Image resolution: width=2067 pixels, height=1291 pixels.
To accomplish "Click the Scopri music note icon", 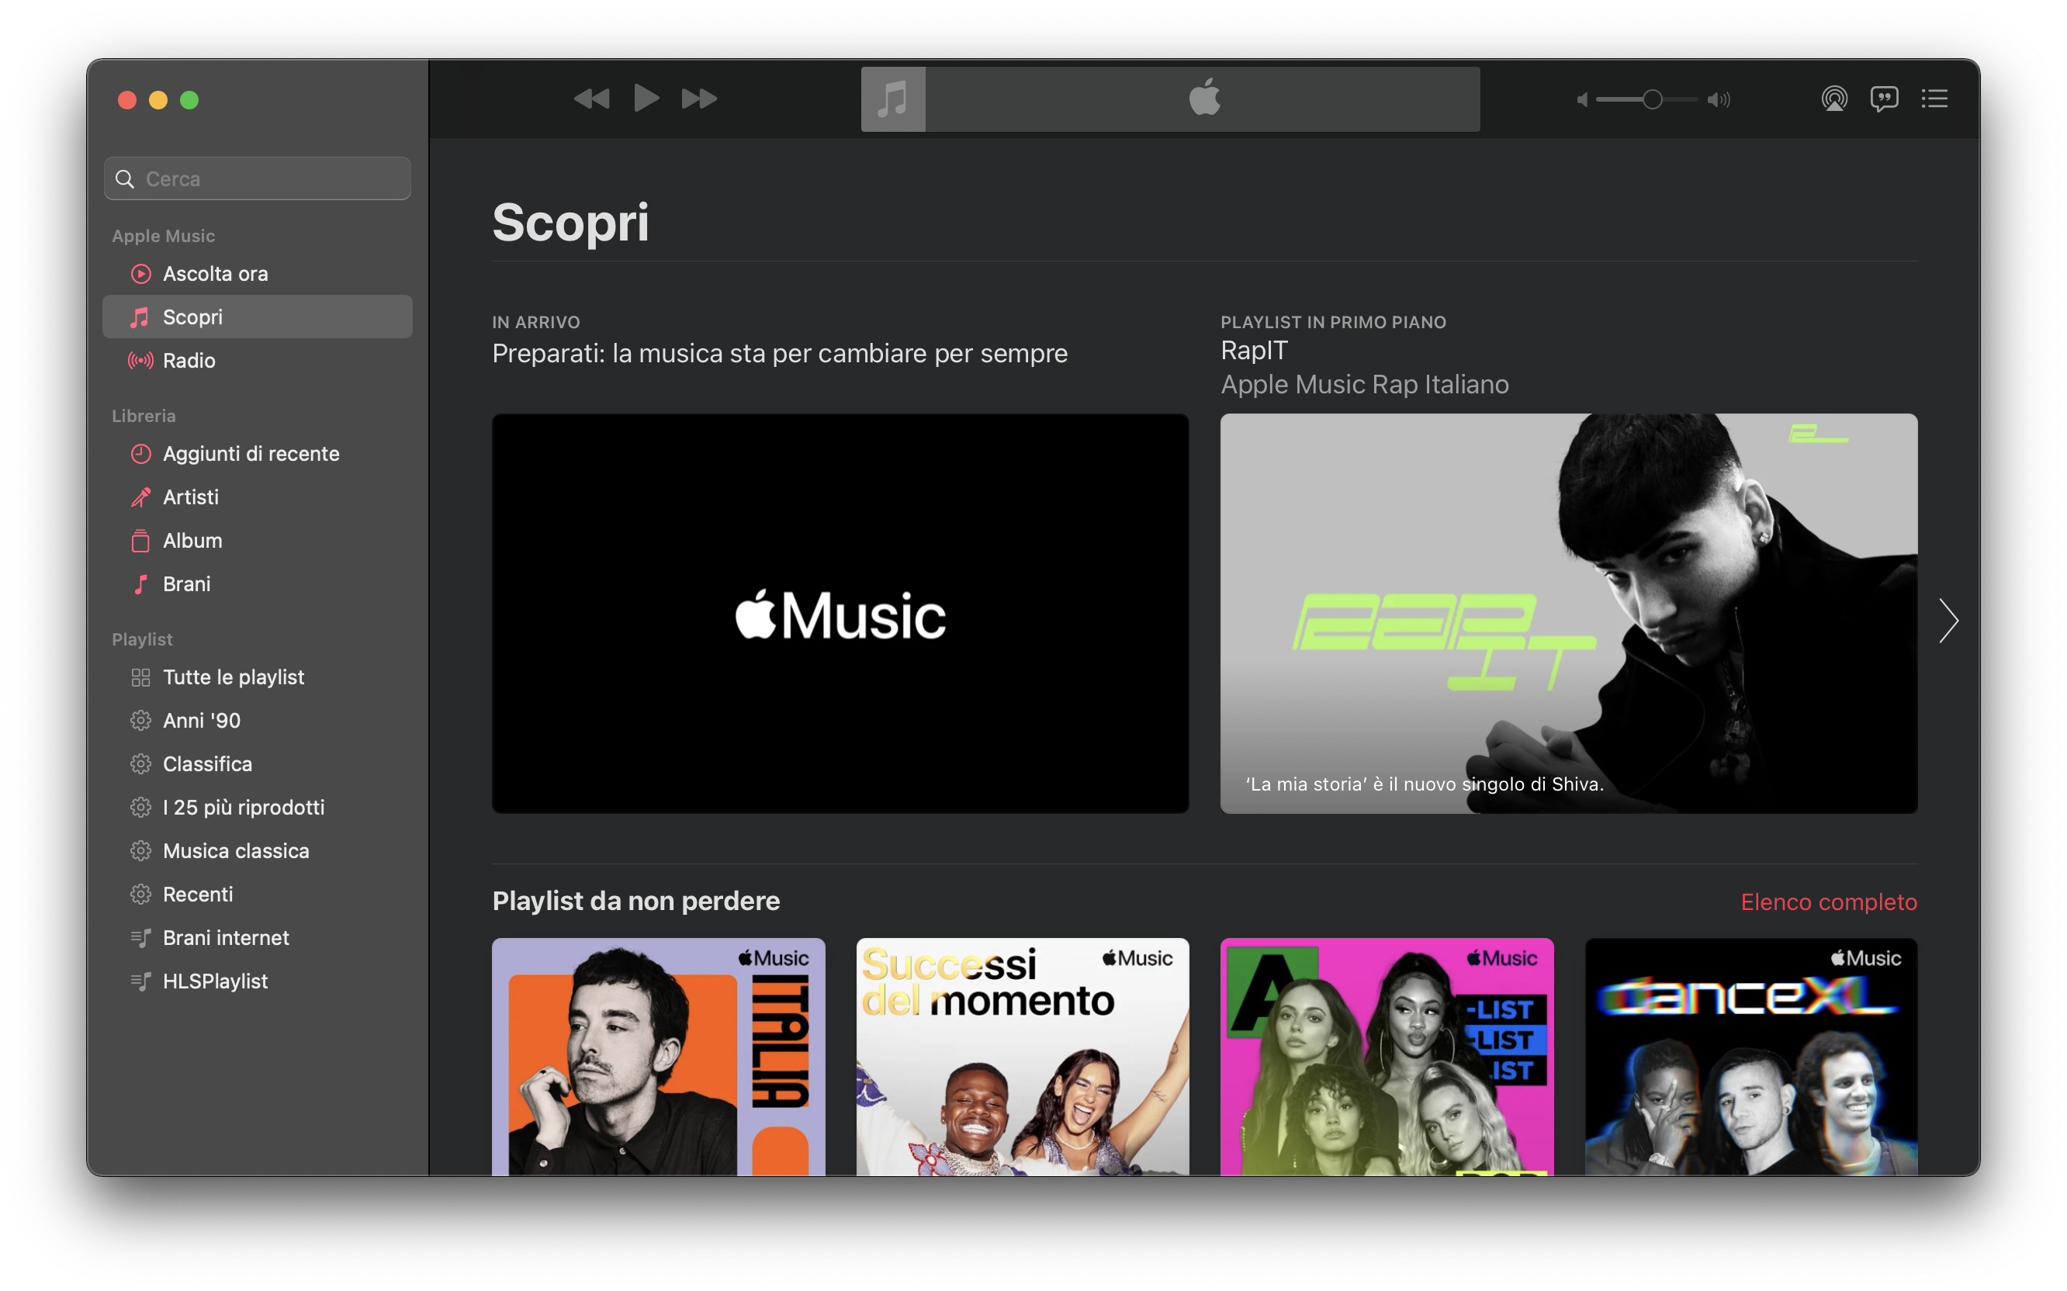I will [140, 317].
